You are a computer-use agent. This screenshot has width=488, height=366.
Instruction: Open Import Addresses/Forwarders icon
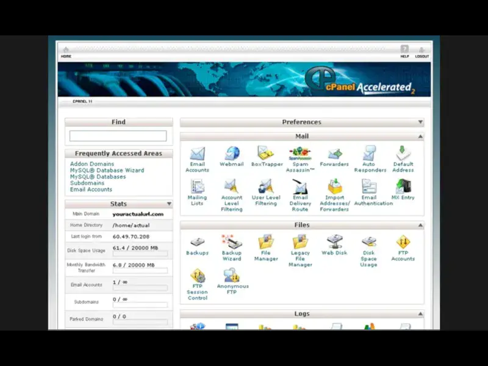(x=335, y=187)
